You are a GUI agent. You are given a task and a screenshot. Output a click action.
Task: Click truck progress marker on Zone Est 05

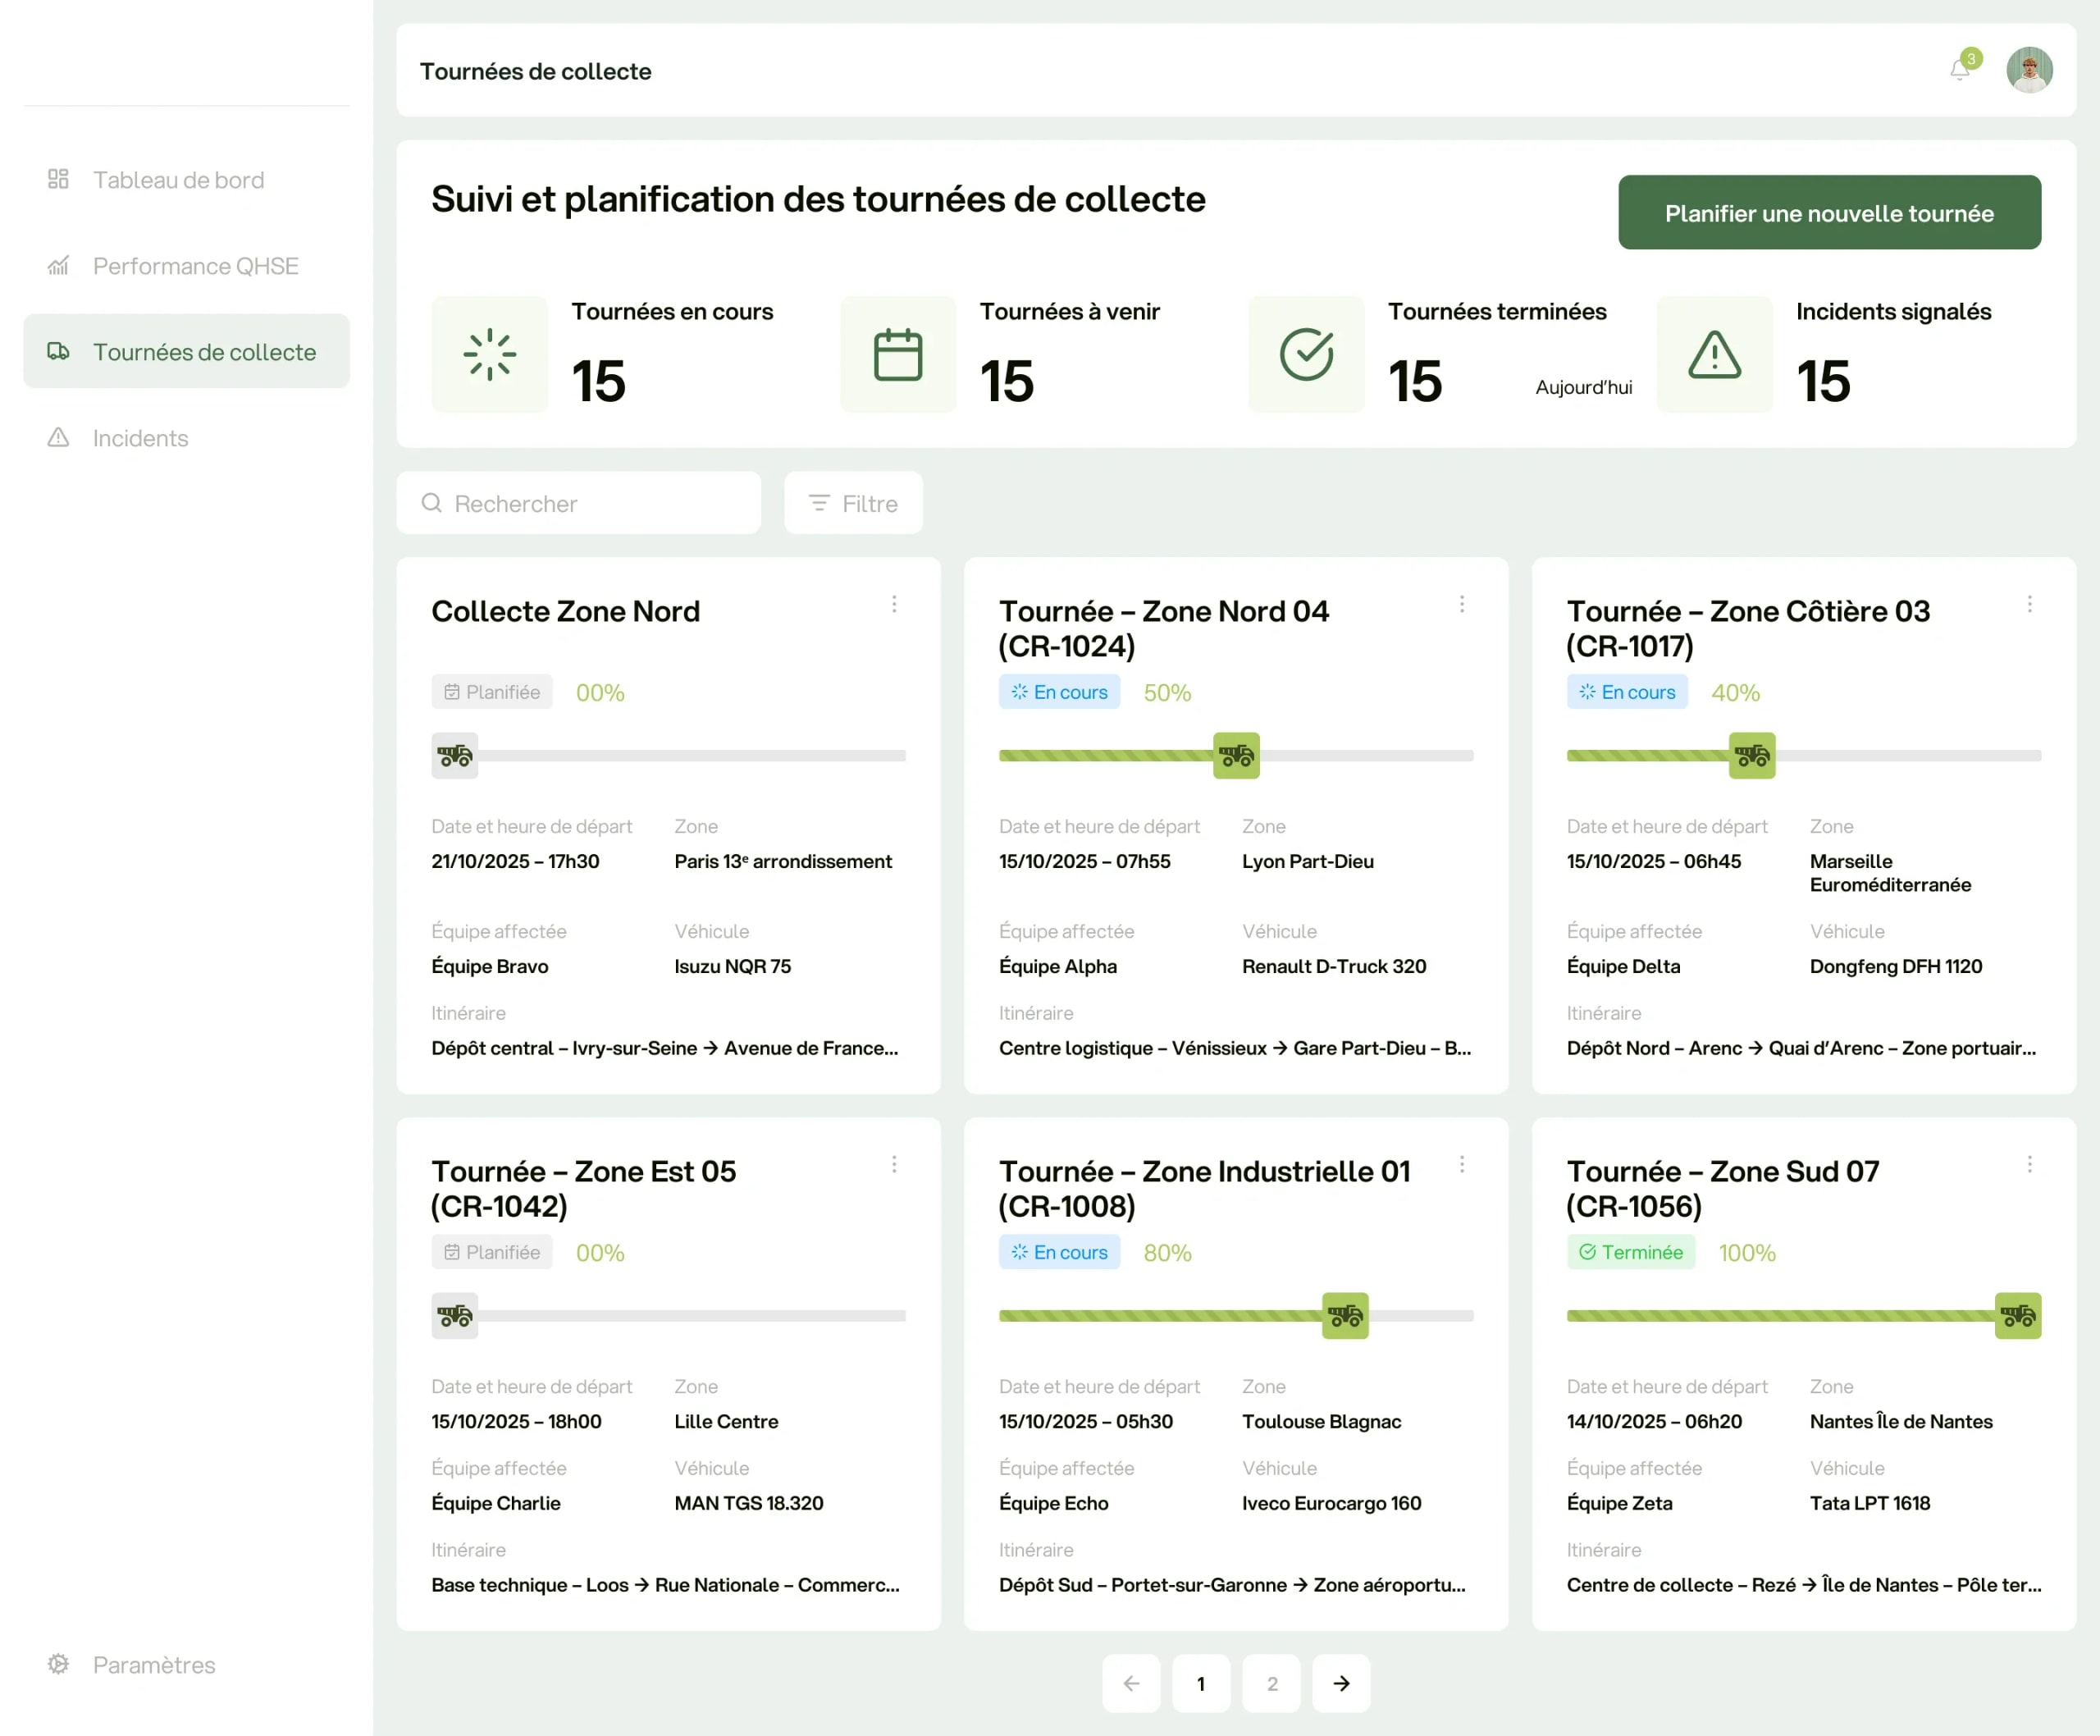[455, 1315]
